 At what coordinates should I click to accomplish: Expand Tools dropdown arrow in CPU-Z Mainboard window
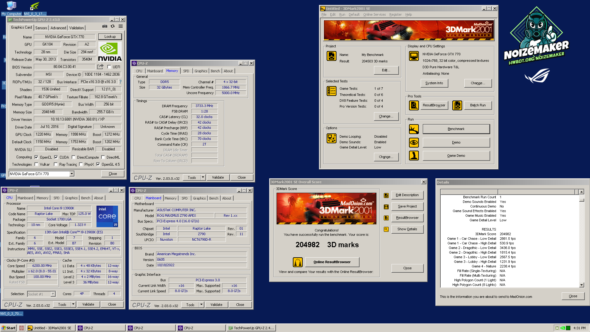pyautogui.click(x=201, y=305)
